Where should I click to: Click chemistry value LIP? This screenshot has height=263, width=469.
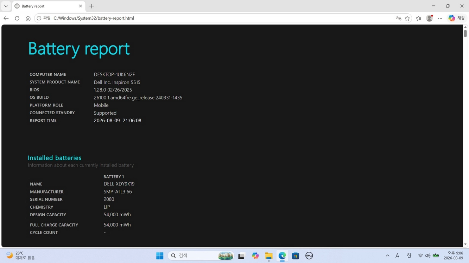(x=107, y=207)
